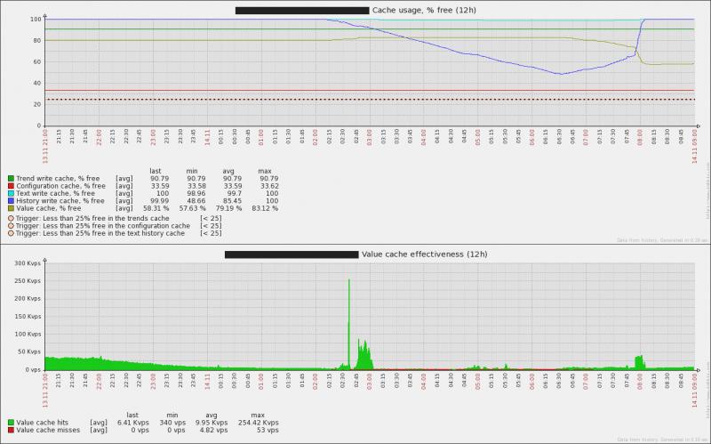This screenshot has height=444, width=711.
Task: Click the "Cache usage, % free (12h)" graph title
Action: pos(424,10)
